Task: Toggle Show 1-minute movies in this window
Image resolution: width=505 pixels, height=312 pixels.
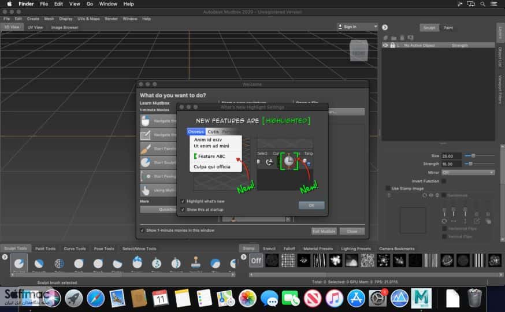Action: click(x=142, y=230)
